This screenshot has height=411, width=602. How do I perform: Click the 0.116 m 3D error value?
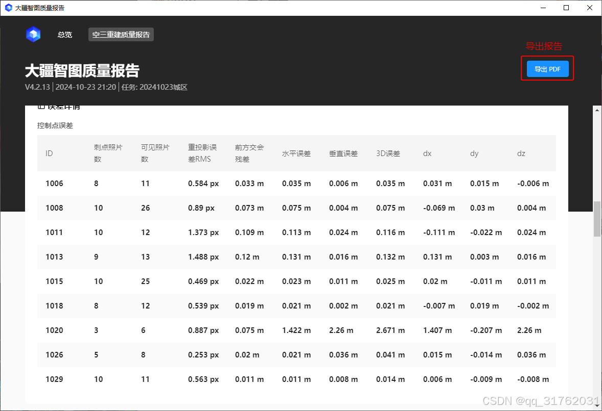[x=390, y=233]
